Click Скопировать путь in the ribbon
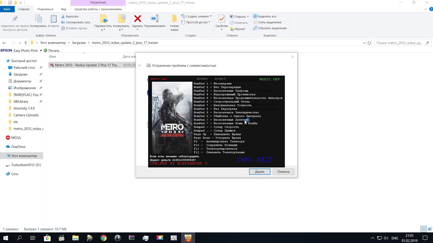433x243 pixels. pos(75,22)
